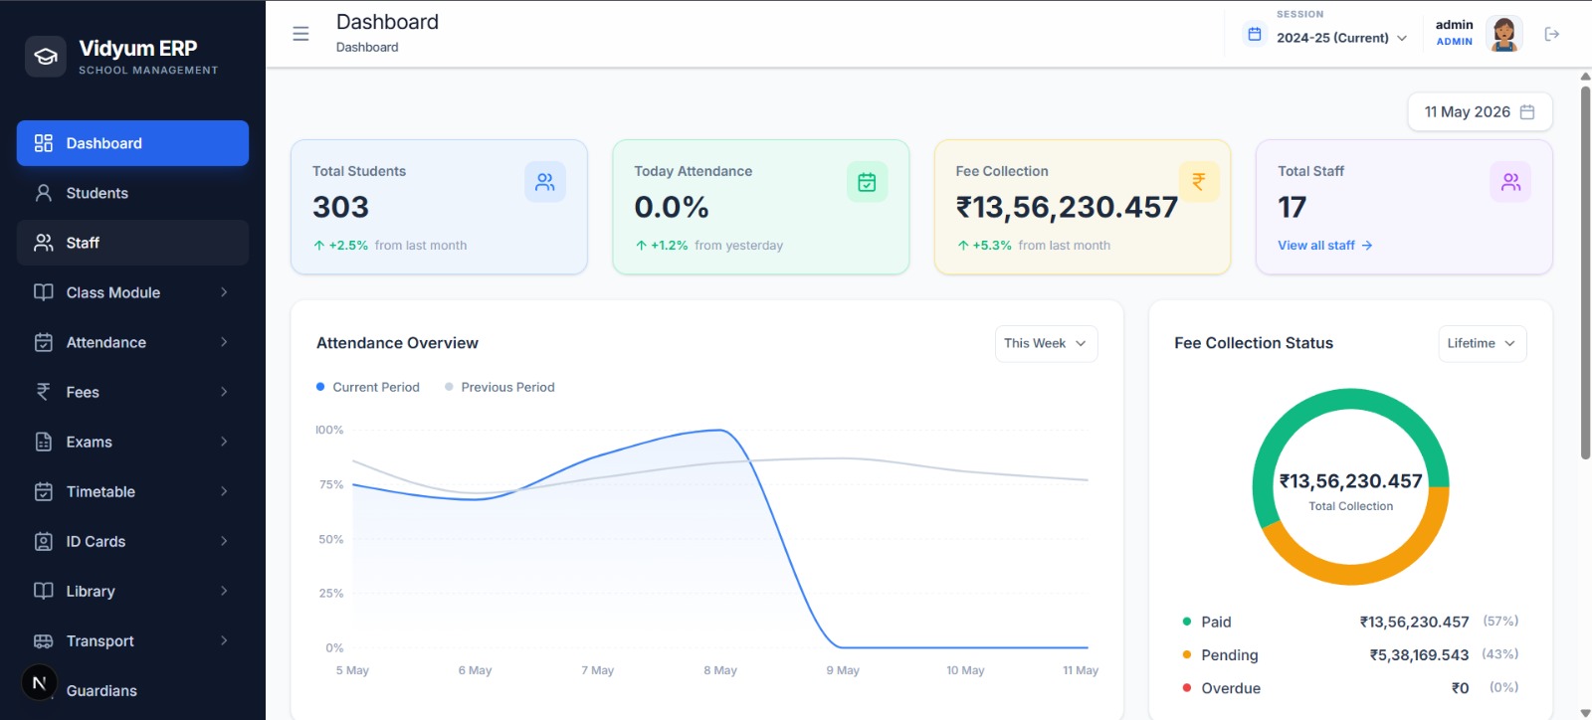The width and height of the screenshot is (1592, 720).
Task: Select Class Module in the sidebar
Action: click(x=132, y=292)
